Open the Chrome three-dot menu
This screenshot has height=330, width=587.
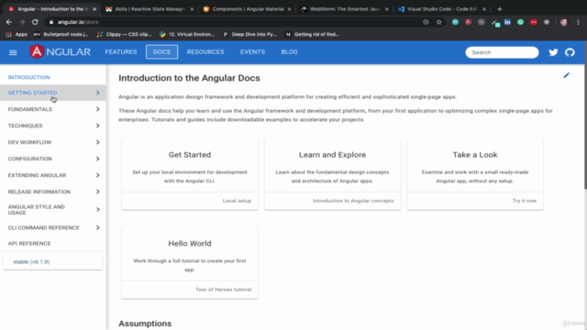tap(578, 22)
